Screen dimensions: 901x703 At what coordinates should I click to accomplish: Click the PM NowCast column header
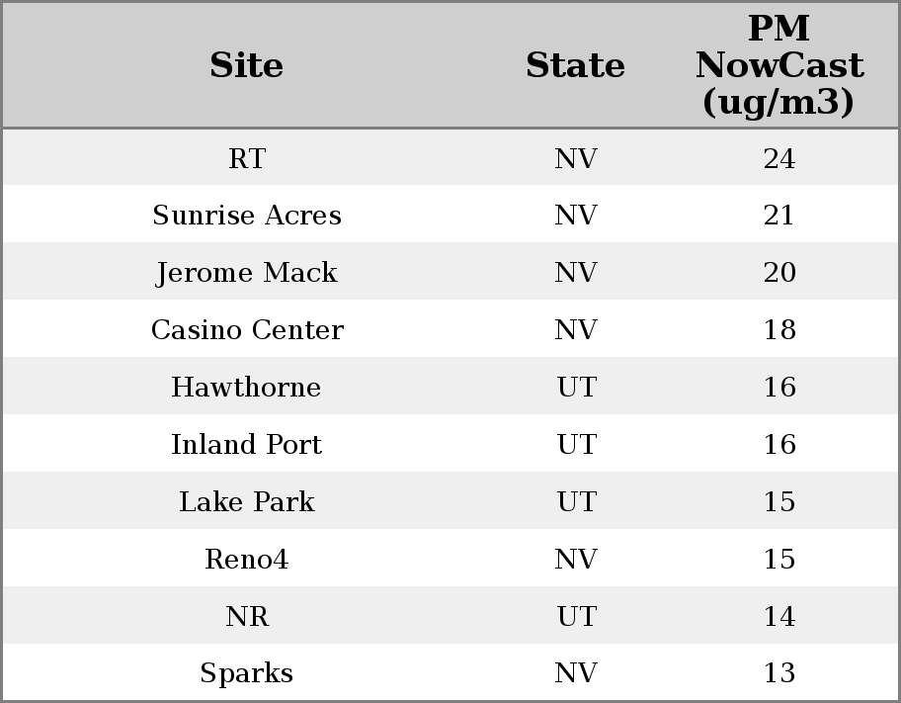[778, 65]
